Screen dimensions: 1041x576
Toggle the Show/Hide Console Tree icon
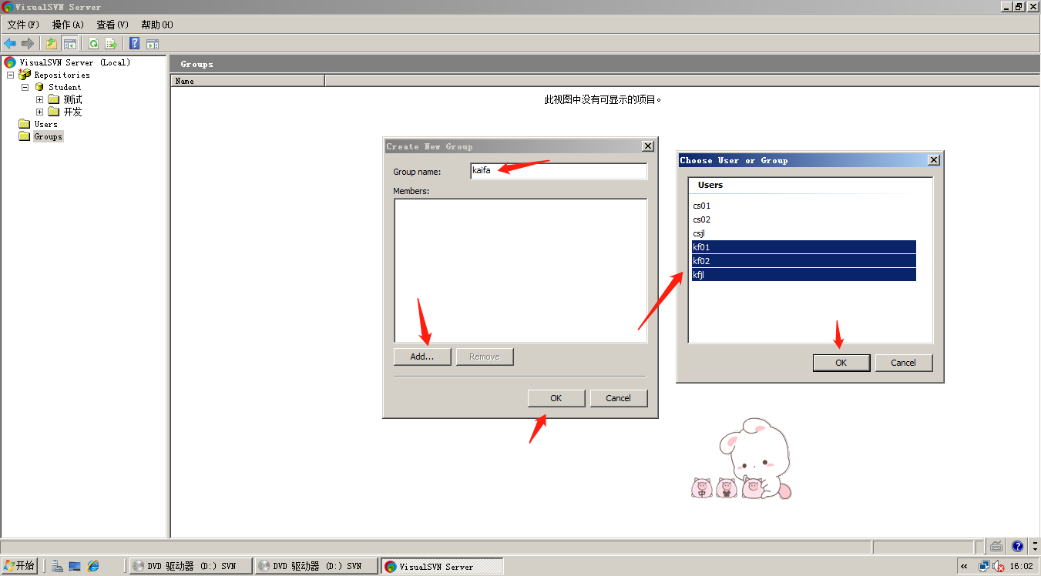pyautogui.click(x=69, y=44)
